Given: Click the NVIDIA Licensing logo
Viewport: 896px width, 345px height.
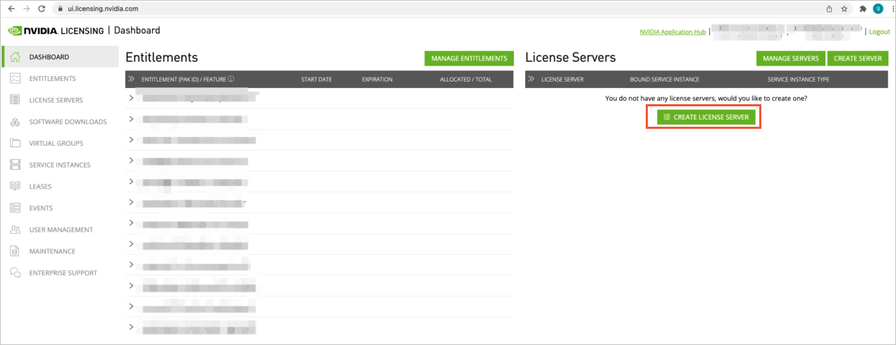Looking at the screenshot, I should click(55, 31).
